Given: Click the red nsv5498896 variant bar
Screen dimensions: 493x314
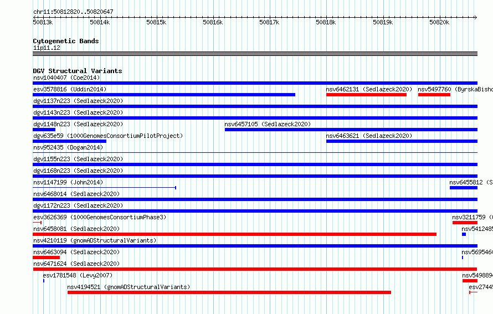Looking at the screenshot, I should (x=470, y=281).
